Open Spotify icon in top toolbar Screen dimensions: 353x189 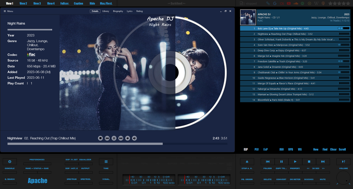point(303,3)
